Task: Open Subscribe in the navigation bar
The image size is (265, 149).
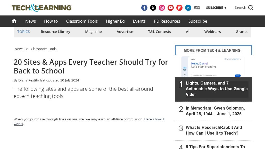Action: click(198, 21)
